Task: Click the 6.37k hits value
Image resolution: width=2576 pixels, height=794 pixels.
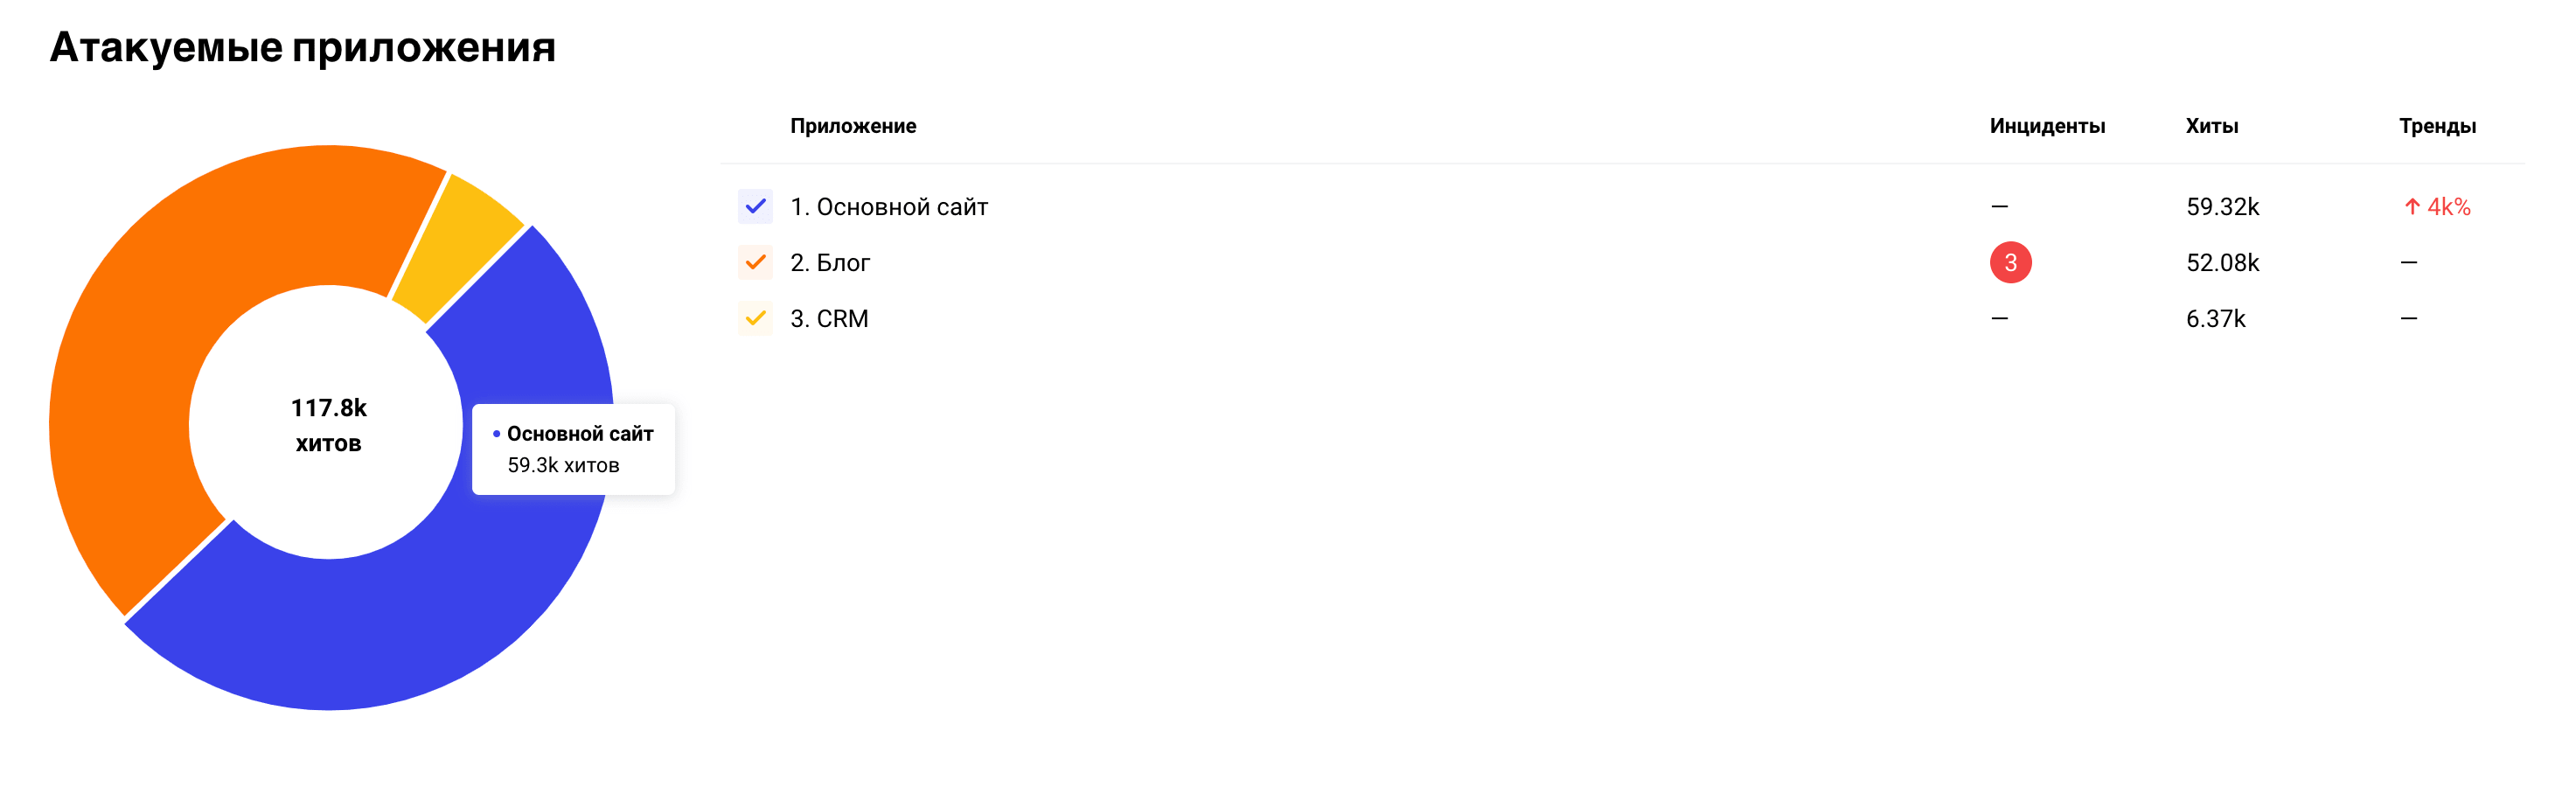Action: coord(2215,319)
